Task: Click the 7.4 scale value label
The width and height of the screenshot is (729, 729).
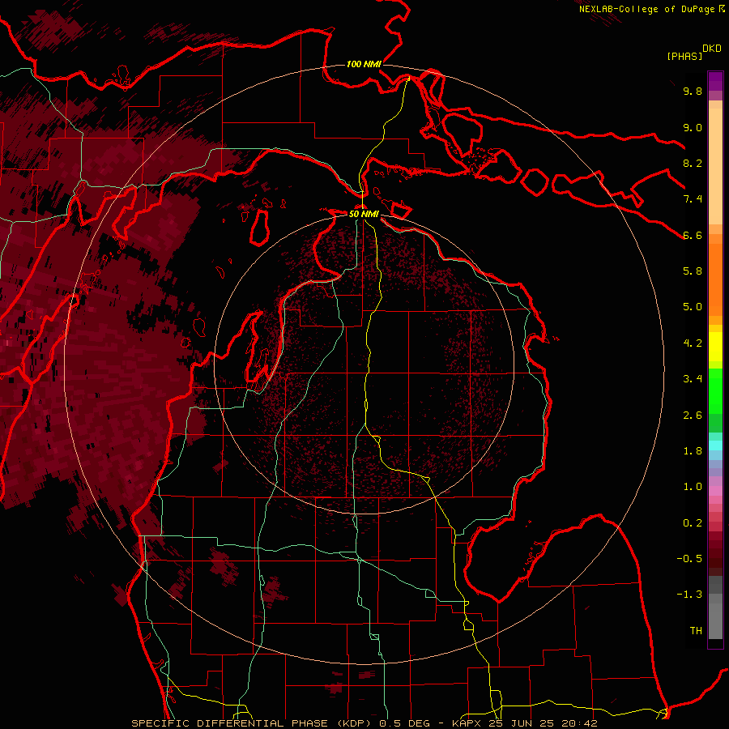Action: tap(693, 199)
